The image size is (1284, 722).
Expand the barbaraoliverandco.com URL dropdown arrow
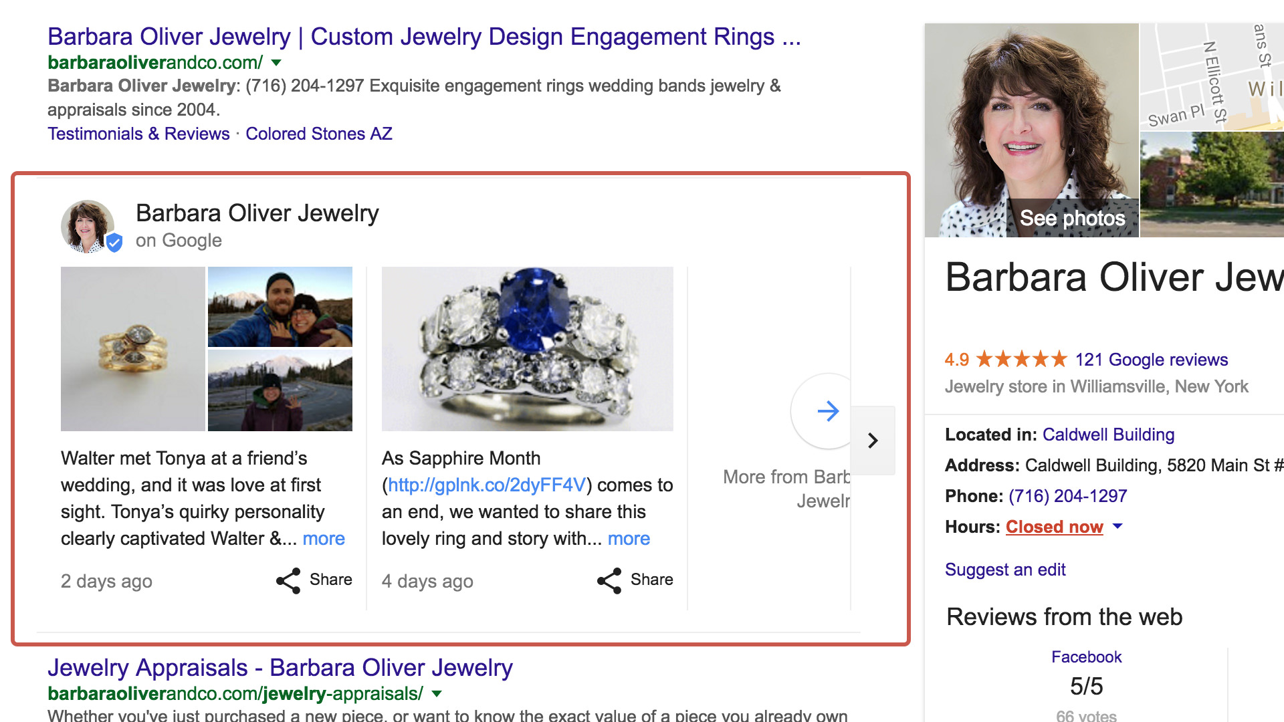(x=277, y=63)
